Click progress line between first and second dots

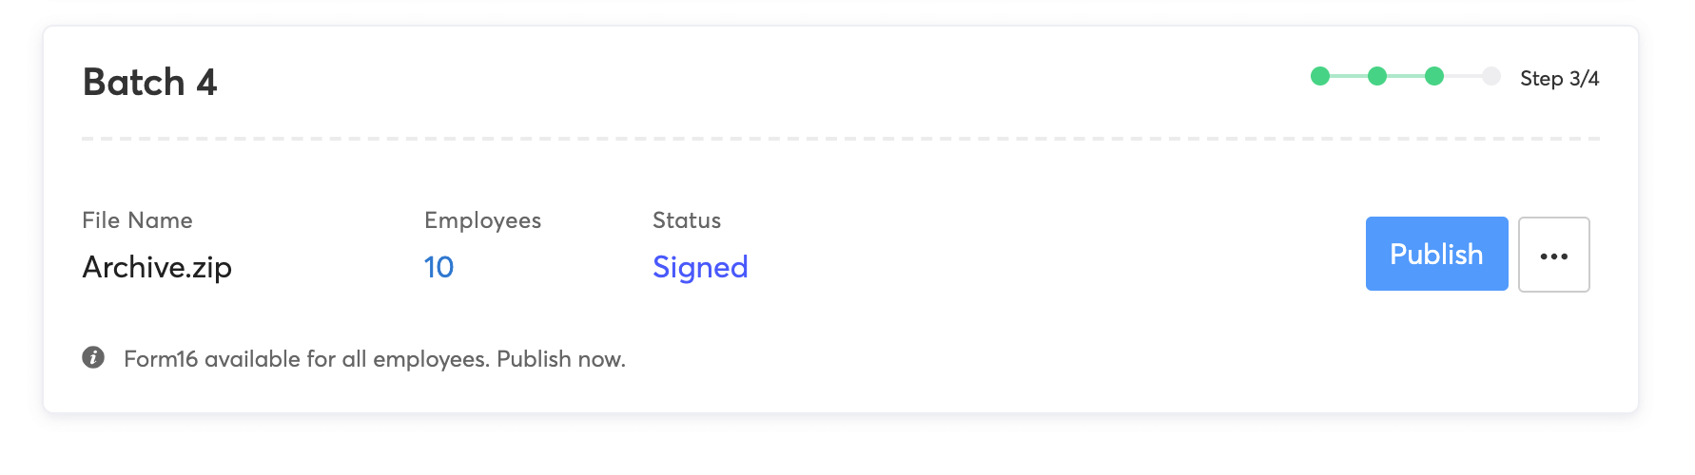pyautogui.click(x=1348, y=76)
